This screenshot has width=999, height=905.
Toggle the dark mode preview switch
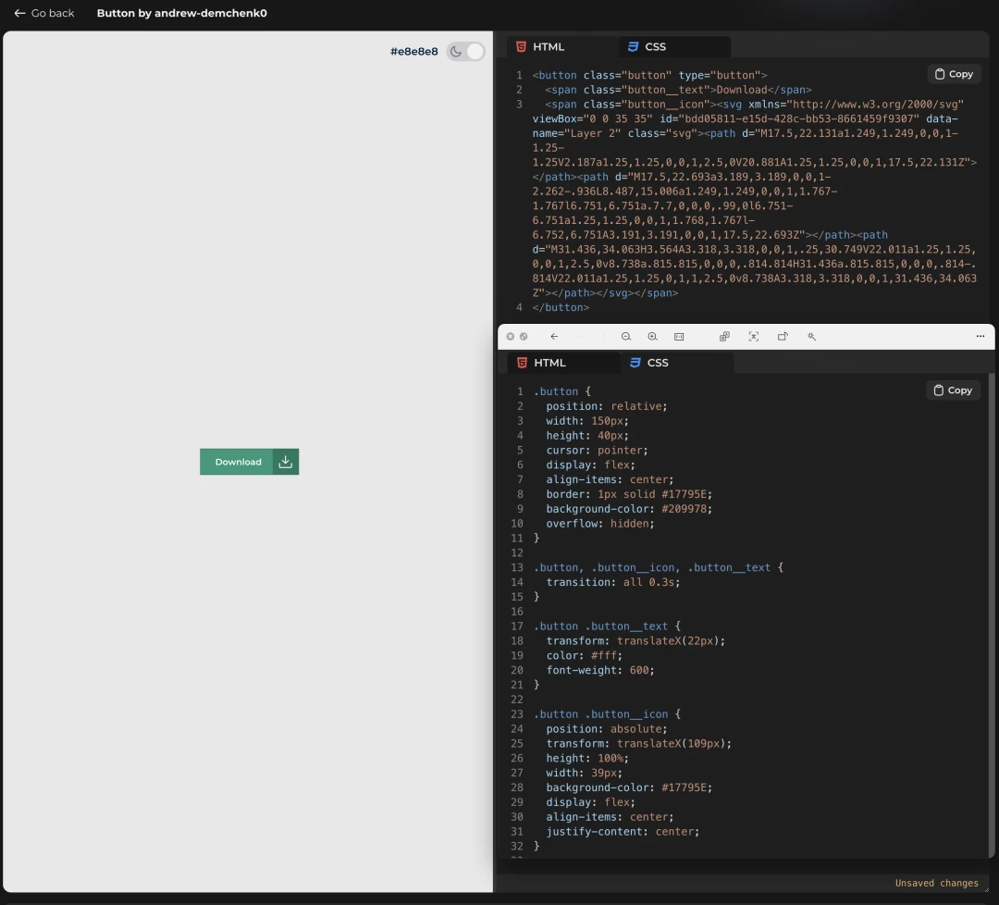466,52
